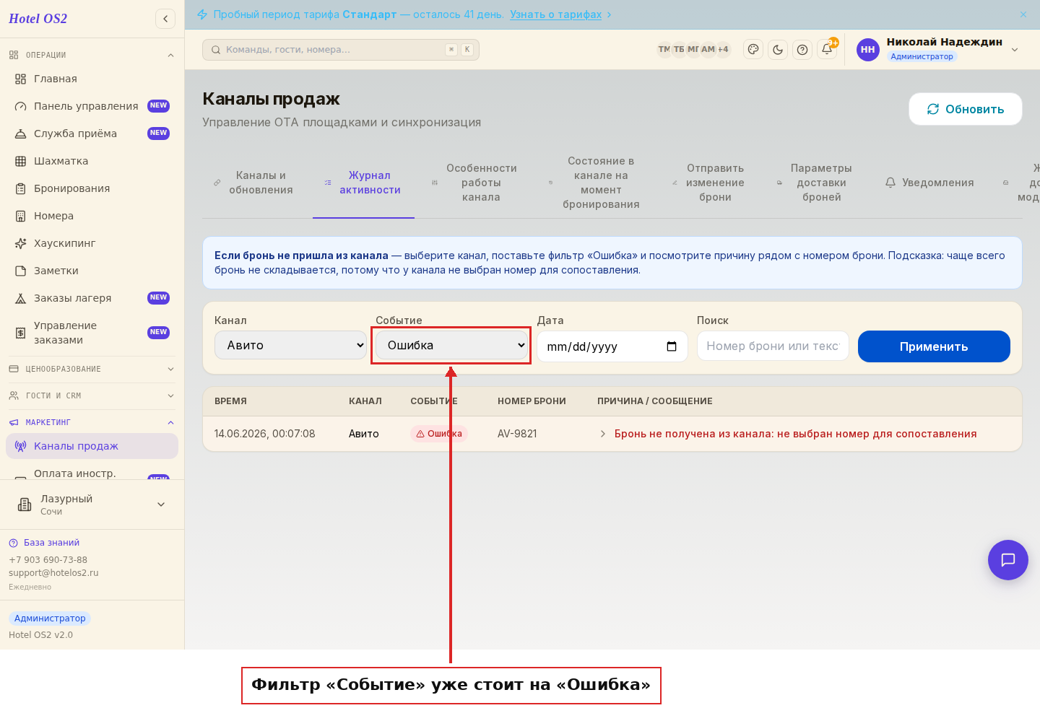The image size is (1040, 721).
Task: Open the Канал dropdown set to Авито
Action: (290, 345)
